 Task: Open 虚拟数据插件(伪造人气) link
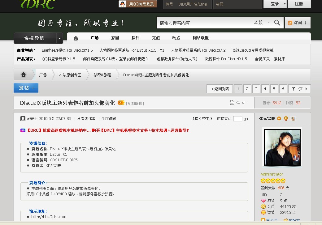coord(177,59)
